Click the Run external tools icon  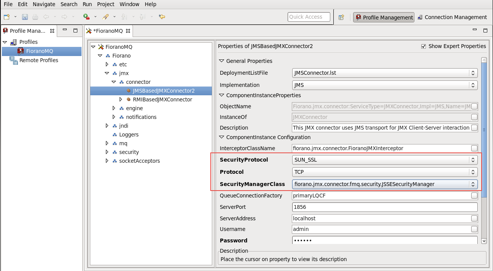[86, 17]
